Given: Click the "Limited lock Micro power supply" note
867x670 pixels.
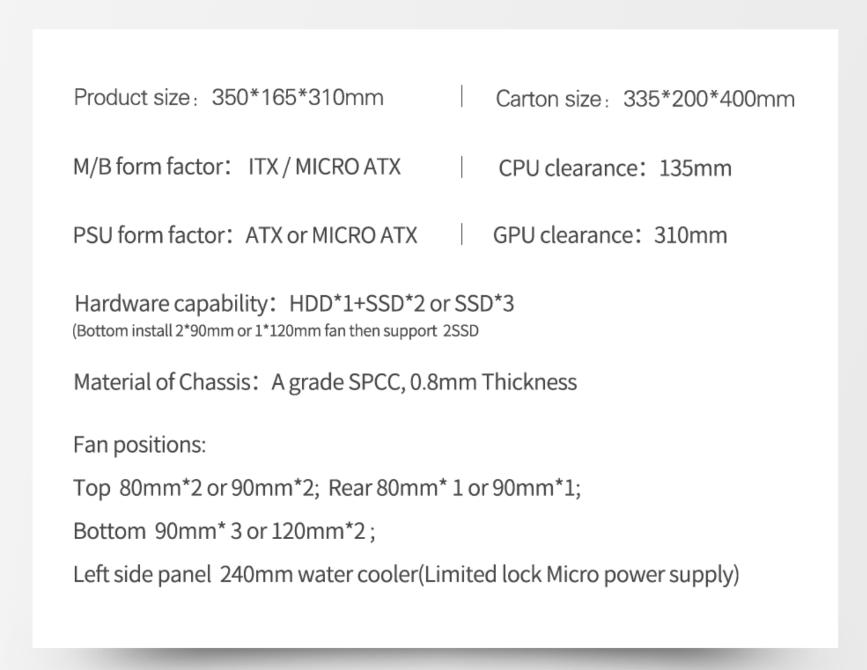Looking at the screenshot, I should click(x=578, y=574).
